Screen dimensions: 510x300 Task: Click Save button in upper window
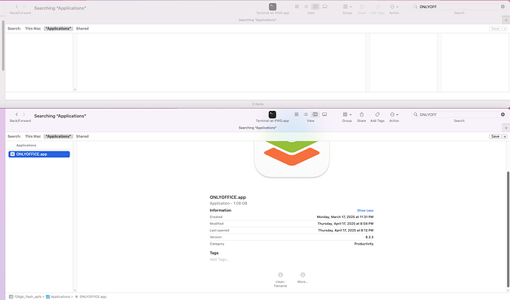click(495, 29)
